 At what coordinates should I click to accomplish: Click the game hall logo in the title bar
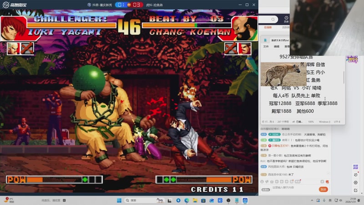click(x=15, y=5)
